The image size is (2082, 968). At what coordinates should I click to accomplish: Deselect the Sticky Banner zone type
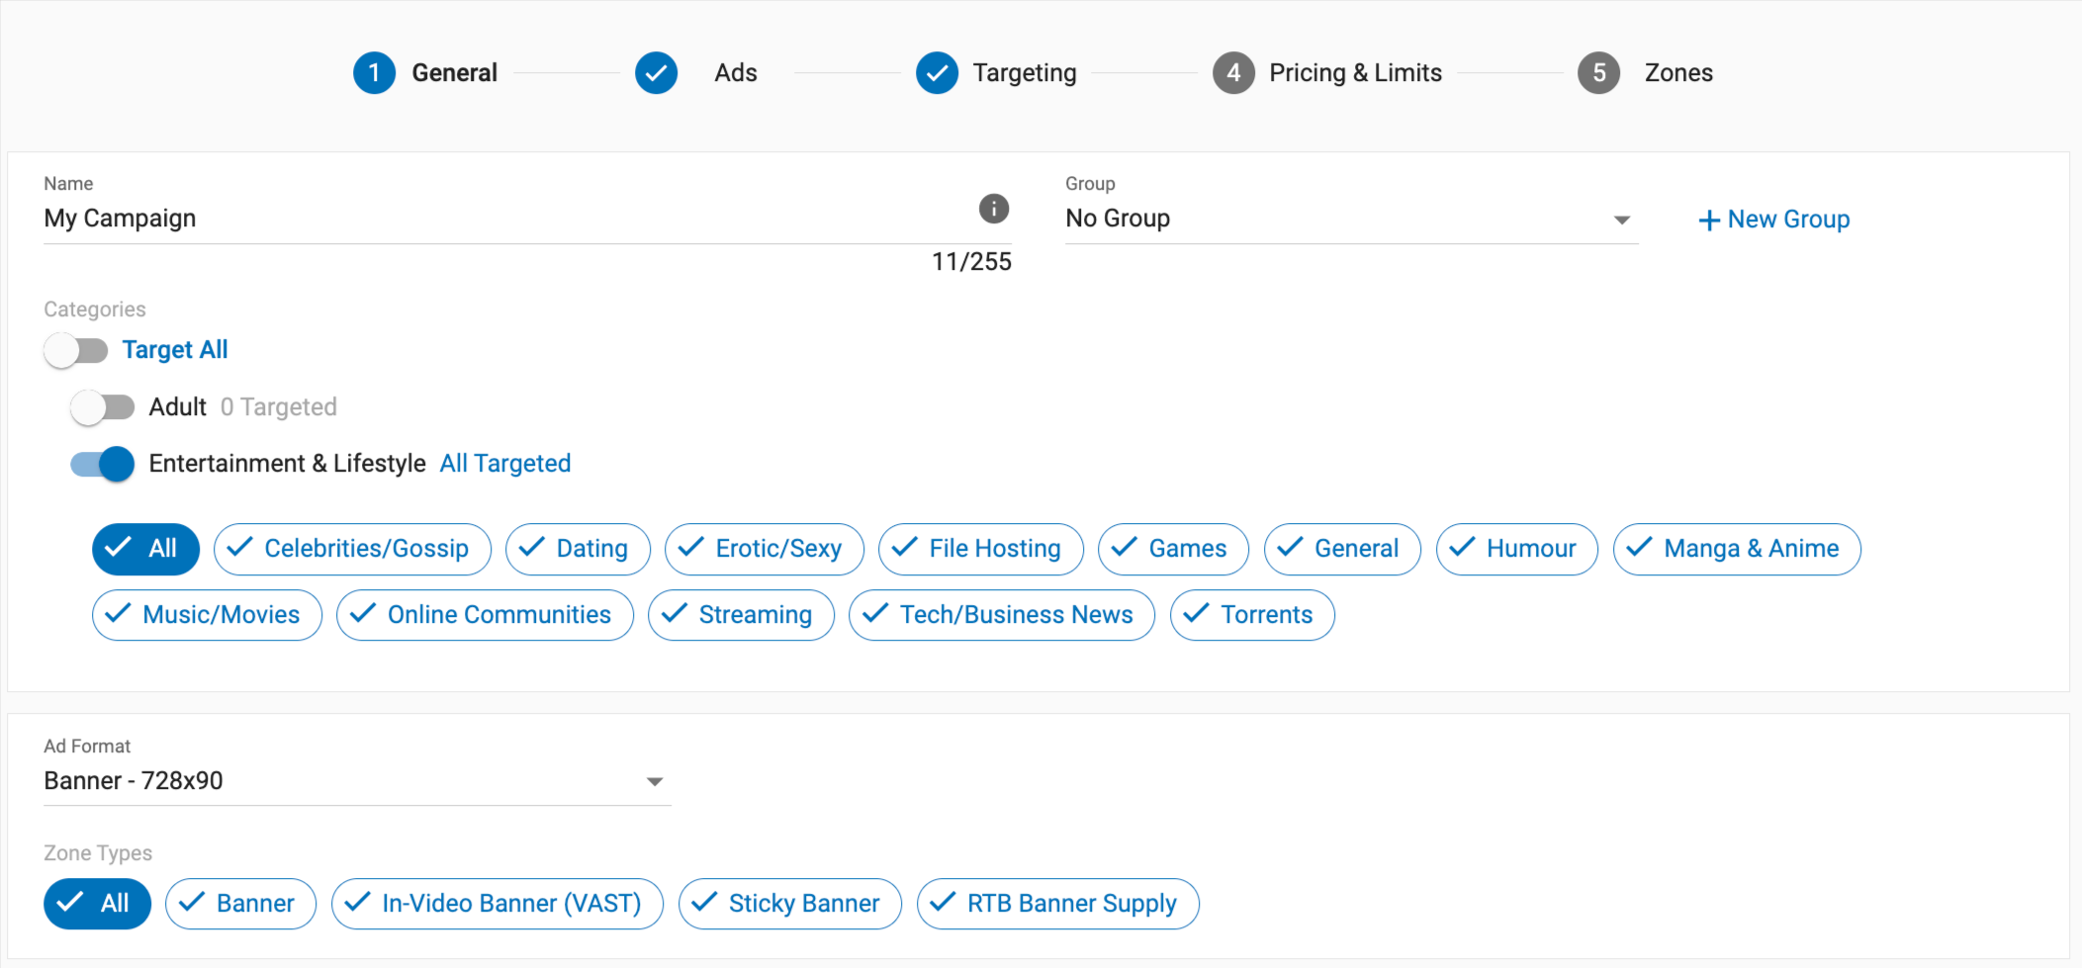(789, 904)
